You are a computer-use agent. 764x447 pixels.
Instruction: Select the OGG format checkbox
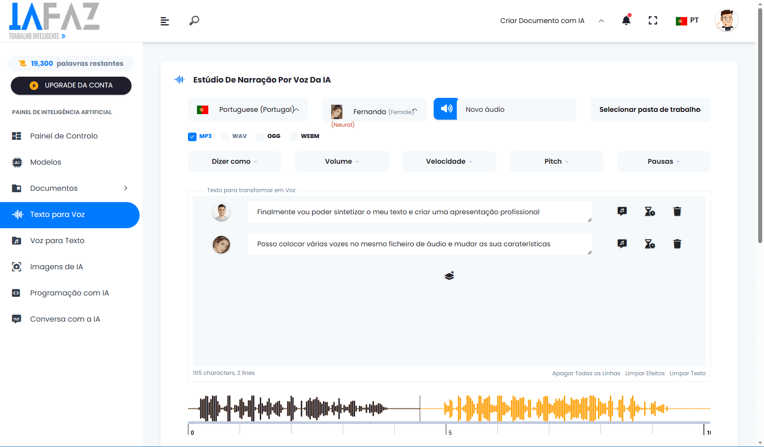(x=260, y=137)
